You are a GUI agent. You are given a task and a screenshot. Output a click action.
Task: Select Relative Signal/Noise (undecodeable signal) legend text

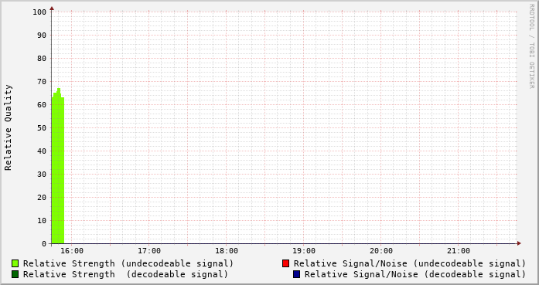[410, 263]
